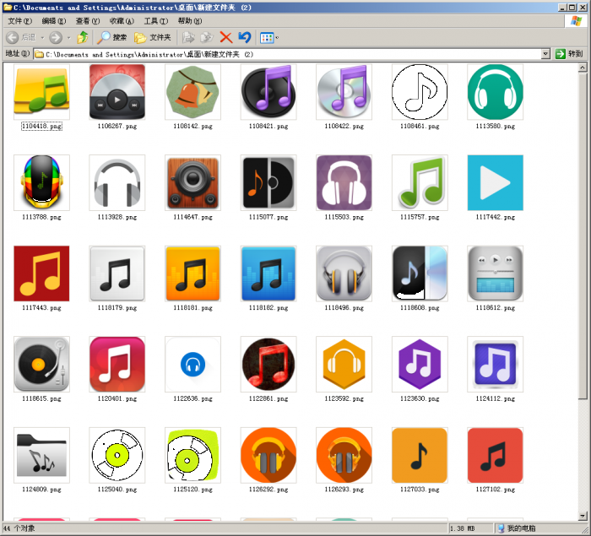The width and height of the screenshot is (591, 536).
Task: Select the pink music app thumbnail 1120401.png
Action: tap(117, 364)
